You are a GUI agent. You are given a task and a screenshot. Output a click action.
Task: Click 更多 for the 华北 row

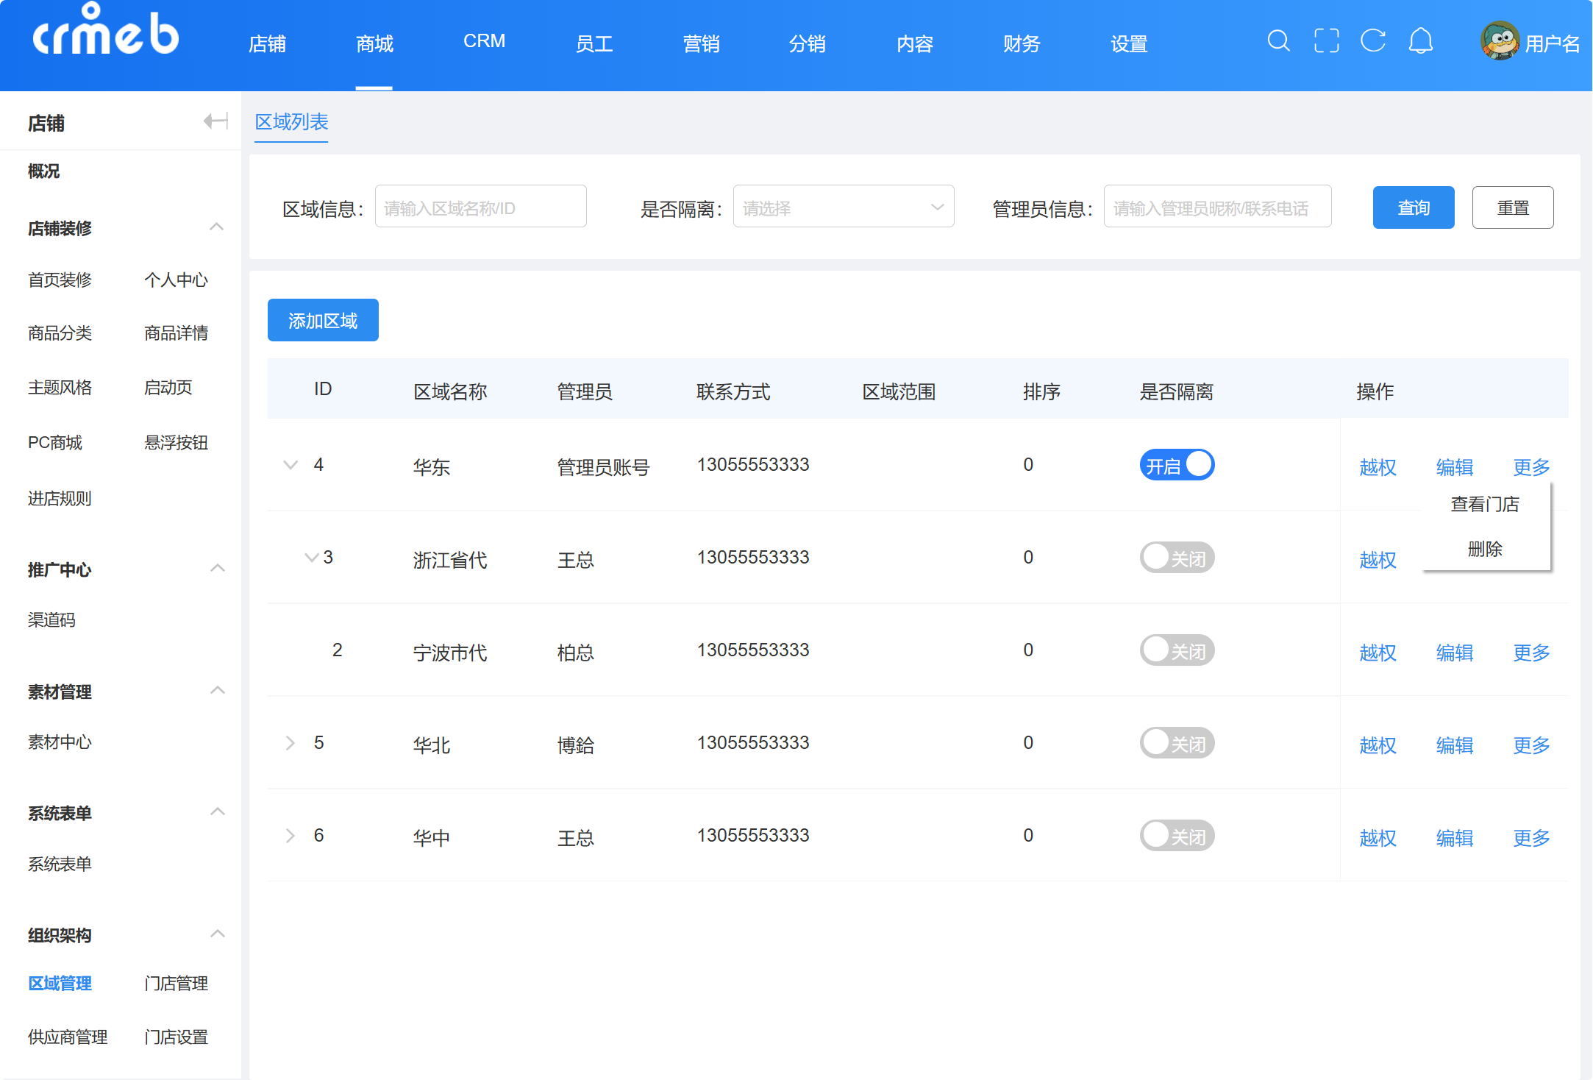[x=1531, y=745]
